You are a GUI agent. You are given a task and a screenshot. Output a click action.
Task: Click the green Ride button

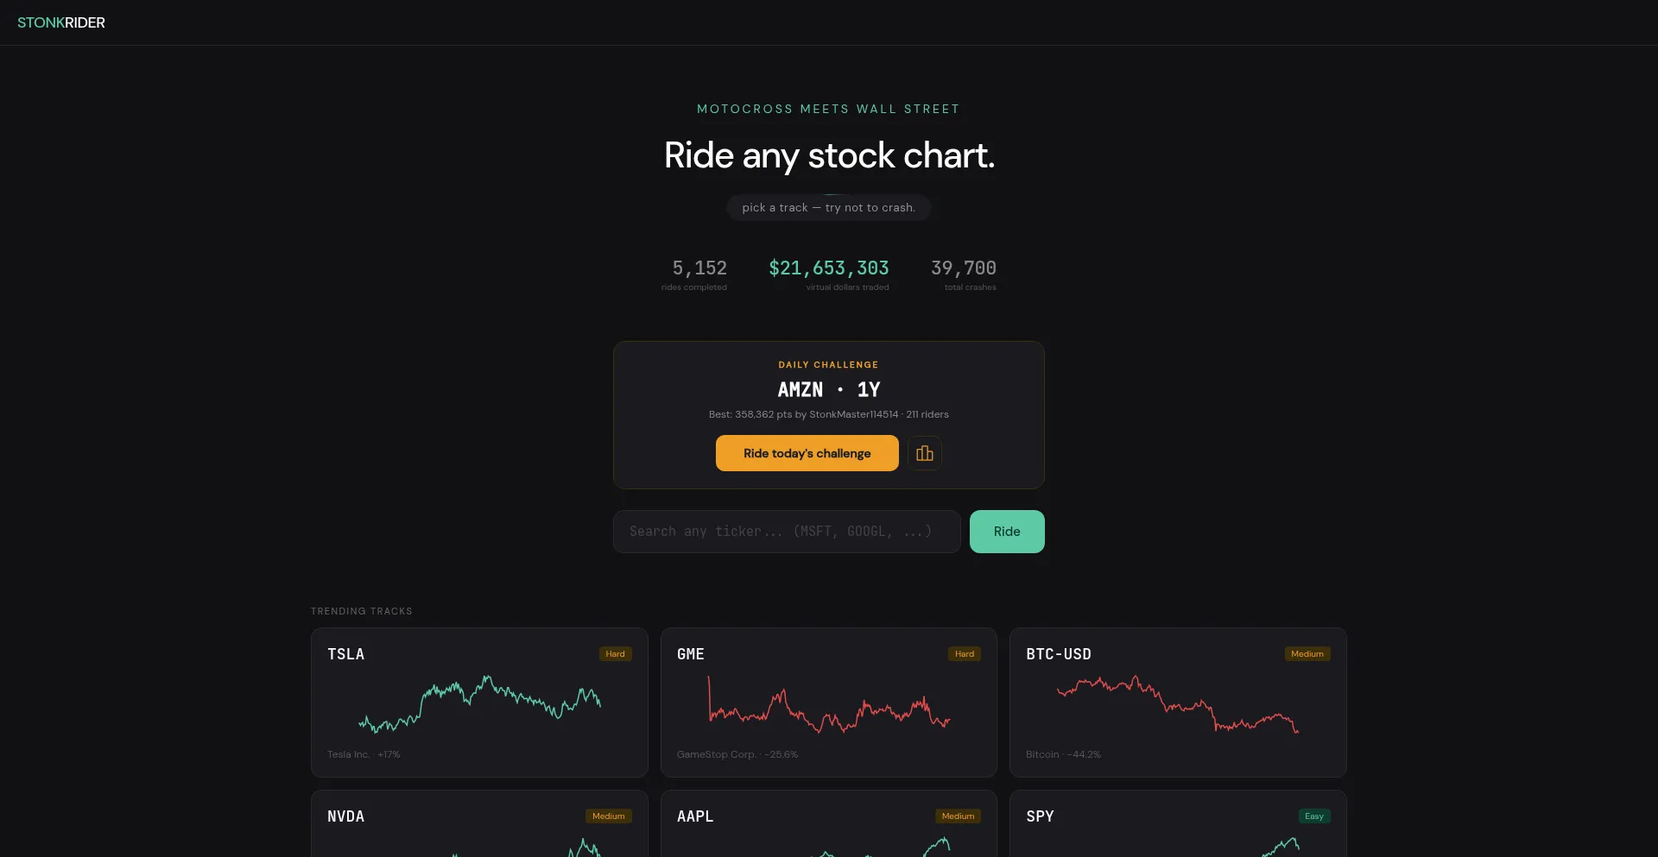[1007, 532]
